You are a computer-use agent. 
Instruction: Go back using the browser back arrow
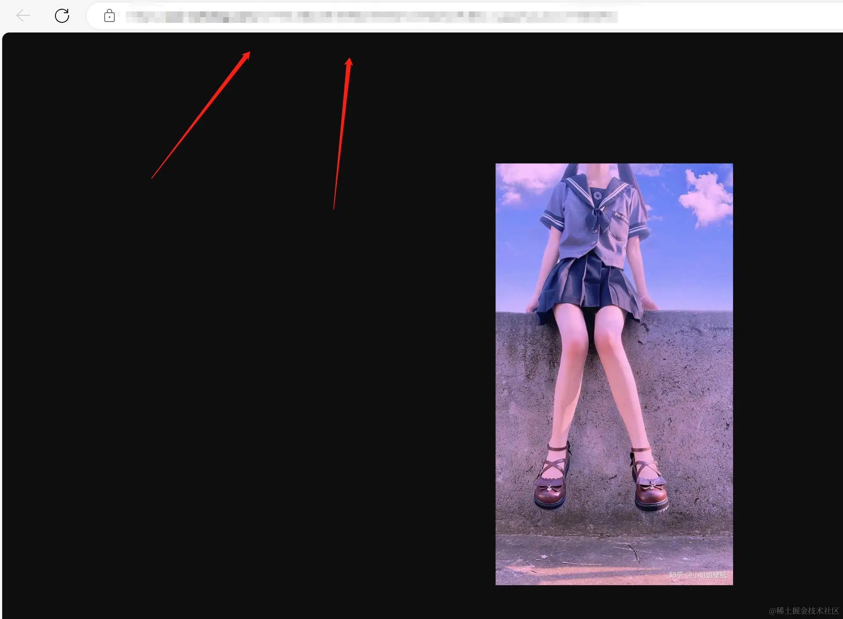[x=23, y=16]
